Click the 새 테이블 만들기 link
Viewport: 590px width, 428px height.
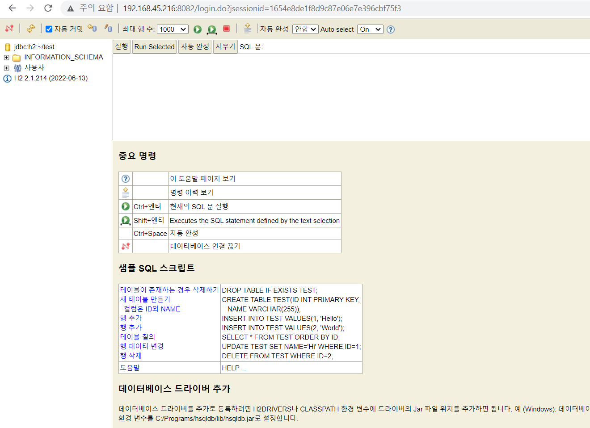[145, 299]
